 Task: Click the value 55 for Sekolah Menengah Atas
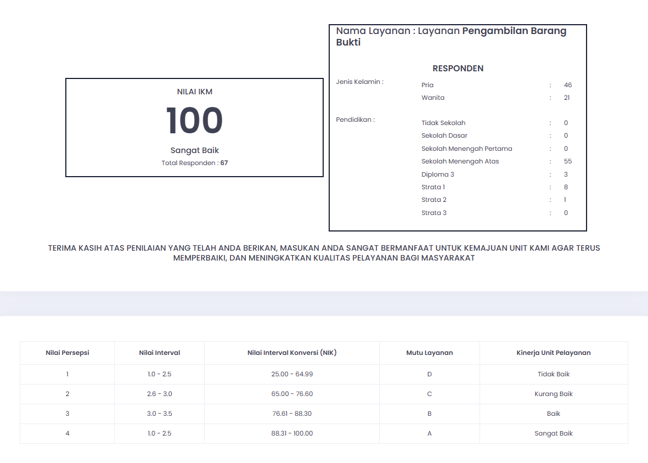[568, 161]
